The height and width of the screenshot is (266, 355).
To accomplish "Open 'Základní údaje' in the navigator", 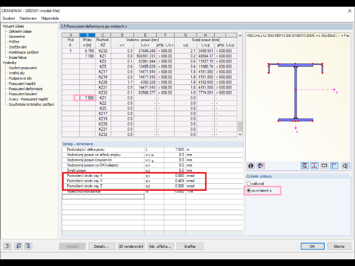I will [20, 31].
